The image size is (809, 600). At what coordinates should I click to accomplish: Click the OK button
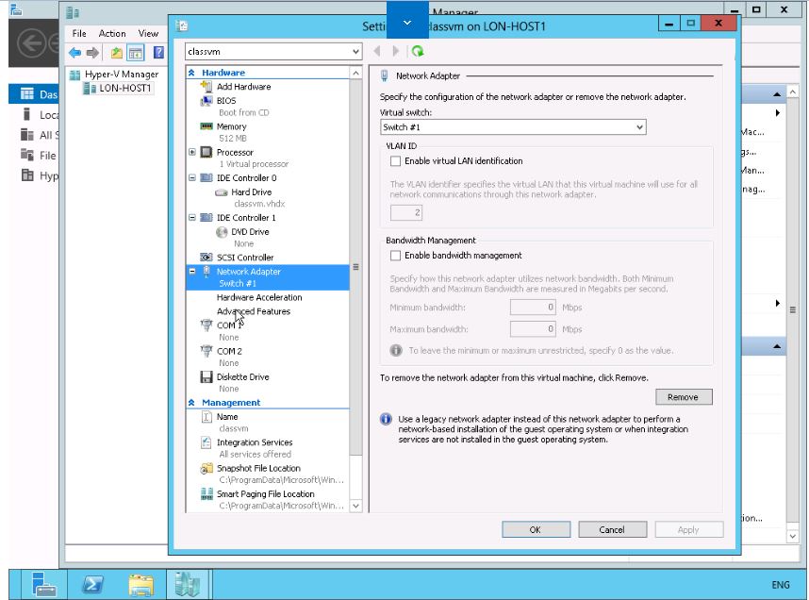coord(537,530)
